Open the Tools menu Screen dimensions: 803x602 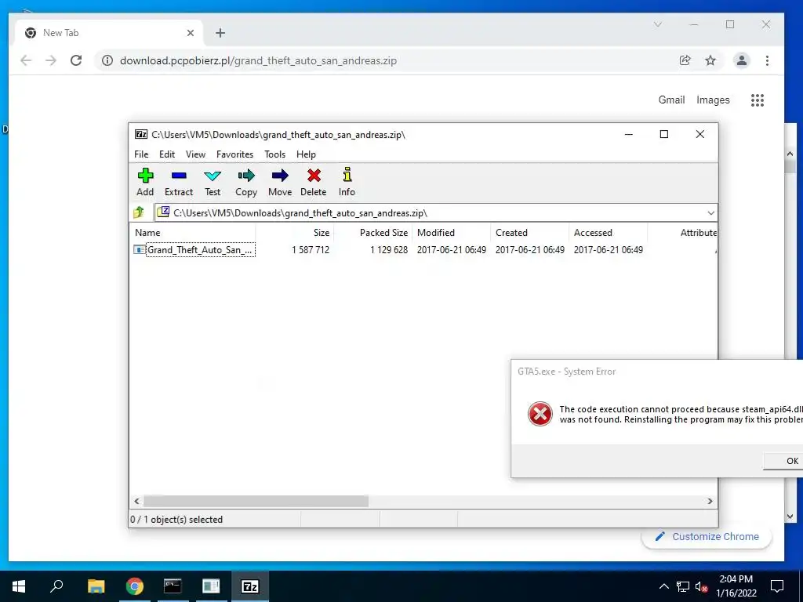coord(275,154)
